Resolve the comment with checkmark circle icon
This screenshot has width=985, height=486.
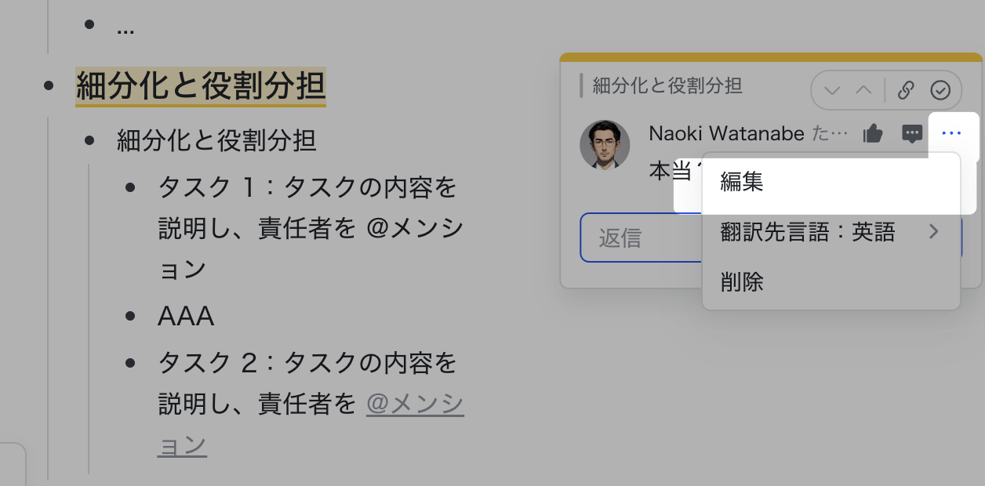940,91
